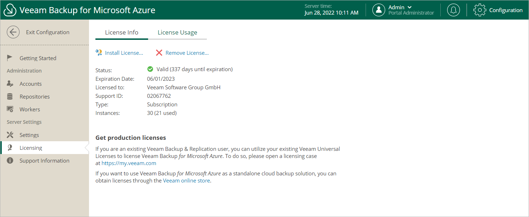
Task: Switch to the License Info tab
Action: pos(122,32)
